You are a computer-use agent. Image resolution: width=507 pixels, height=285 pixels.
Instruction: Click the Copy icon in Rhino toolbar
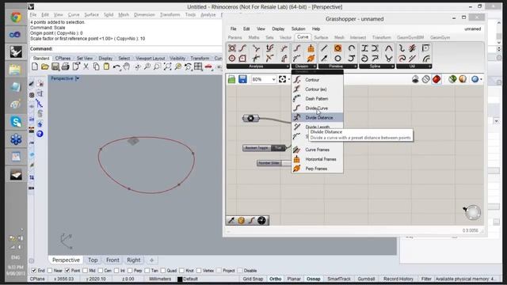pyautogui.click(x=96, y=66)
